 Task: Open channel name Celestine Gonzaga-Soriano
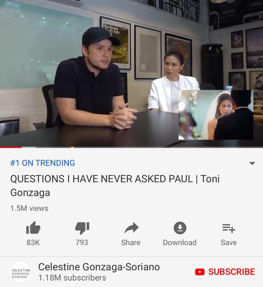(x=99, y=267)
